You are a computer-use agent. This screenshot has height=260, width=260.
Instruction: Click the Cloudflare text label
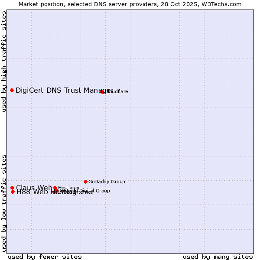click(x=117, y=91)
